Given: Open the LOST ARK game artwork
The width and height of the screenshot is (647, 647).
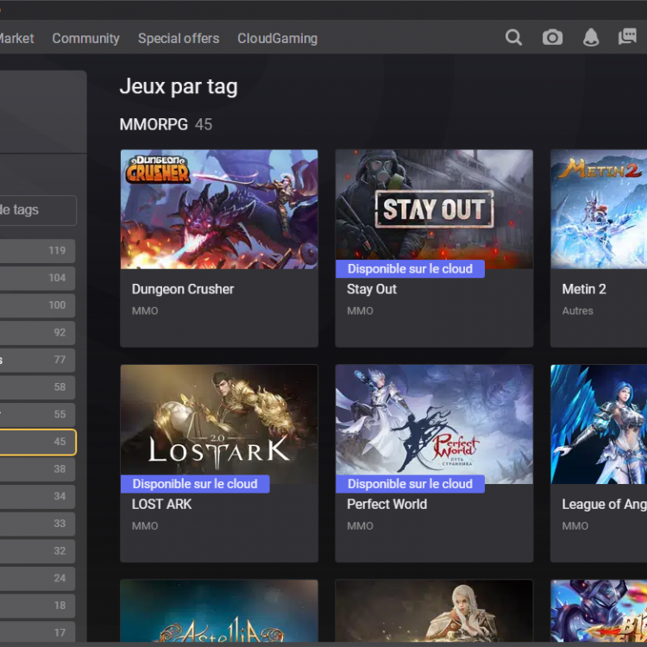Looking at the screenshot, I should [219, 424].
